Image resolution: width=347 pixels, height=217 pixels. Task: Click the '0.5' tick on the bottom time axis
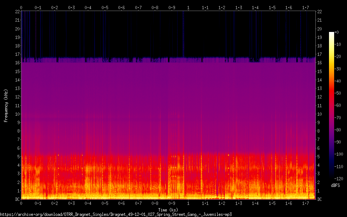click(105, 203)
